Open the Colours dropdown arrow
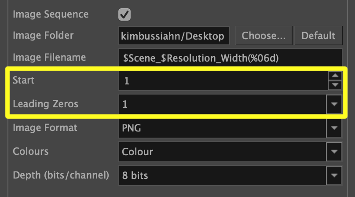The width and height of the screenshot is (355, 197). pos(334,152)
